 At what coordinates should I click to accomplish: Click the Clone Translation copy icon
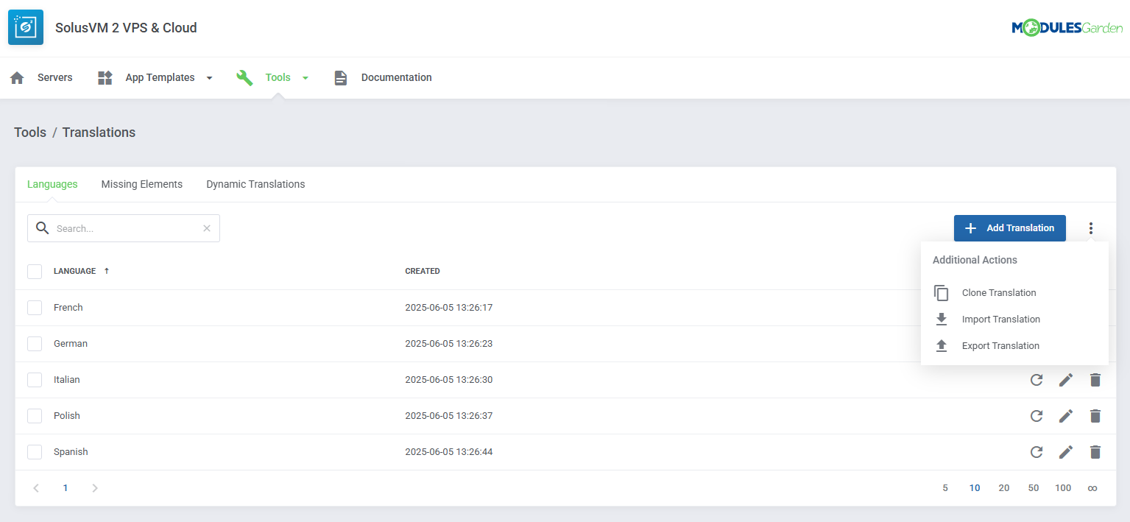click(x=942, y=292)
